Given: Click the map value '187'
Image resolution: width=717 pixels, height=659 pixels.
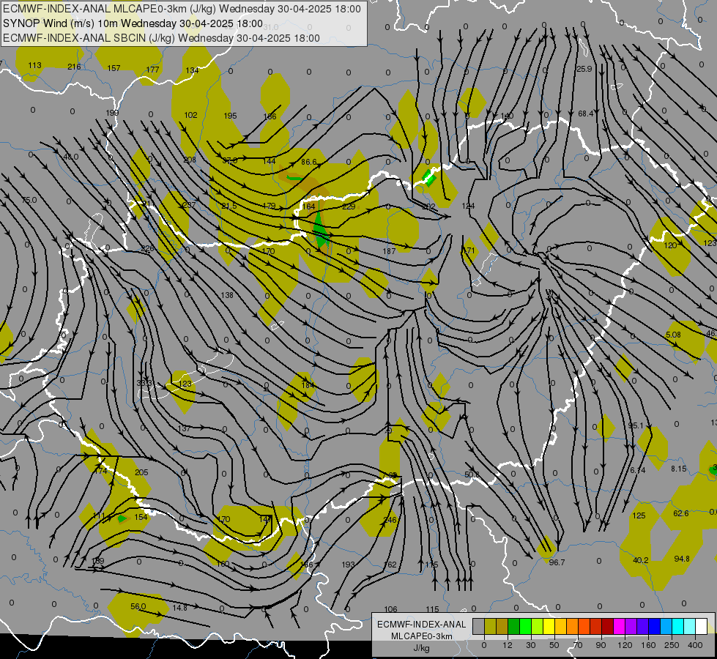Looking at the screenshot, I should coord(389,252).
